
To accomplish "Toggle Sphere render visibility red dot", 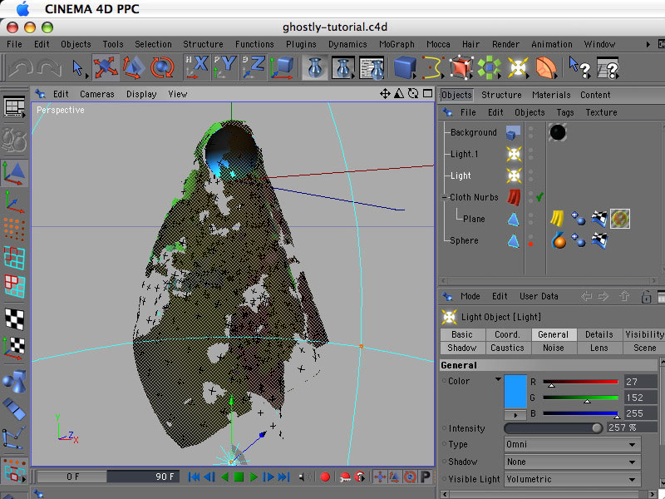I will point(530,245).
